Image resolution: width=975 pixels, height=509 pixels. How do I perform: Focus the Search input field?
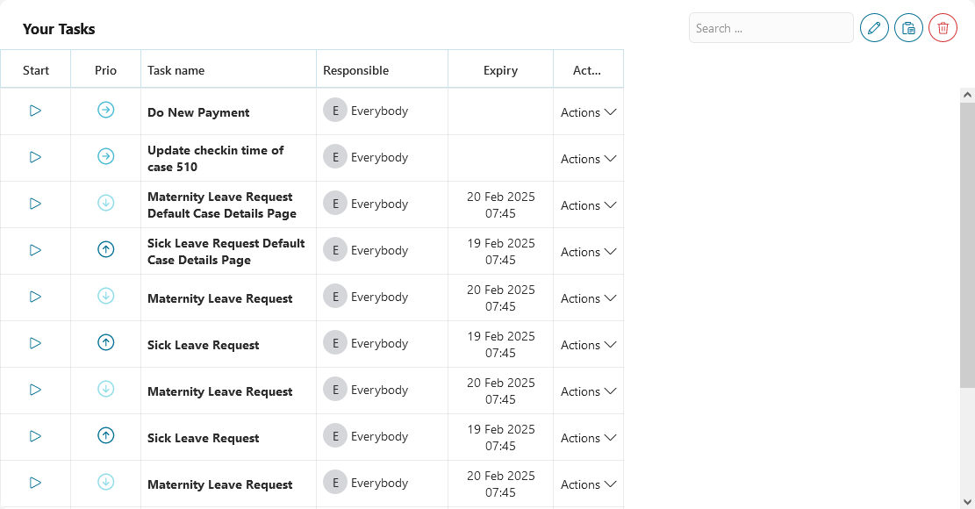click(x=771, y=28)
